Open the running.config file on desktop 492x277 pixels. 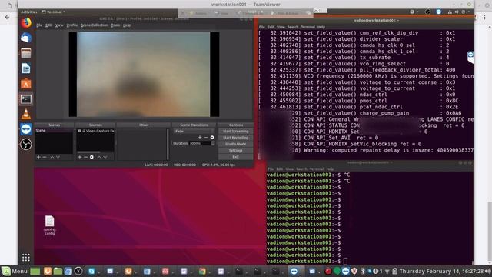[49, 225]
